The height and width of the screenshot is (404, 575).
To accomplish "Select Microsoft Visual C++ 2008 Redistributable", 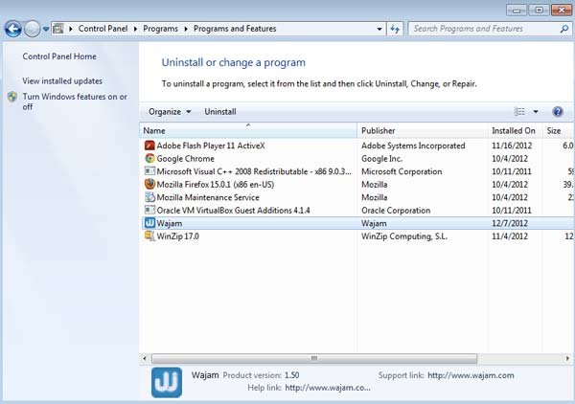I will point(254,171).
